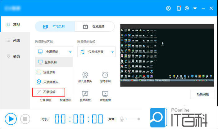Image resolution: width=218 pixels, height=129 pixels.
Task: Minimize the recorder window
Action: point(203,8)
